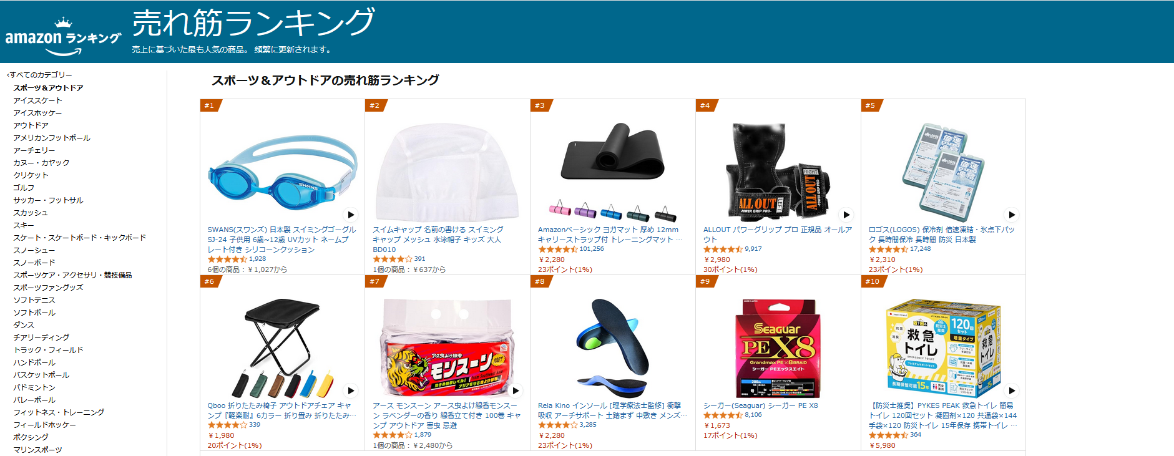Open サッカー・フットサル category
The image size is (1174, 456).
coord(48,200)
